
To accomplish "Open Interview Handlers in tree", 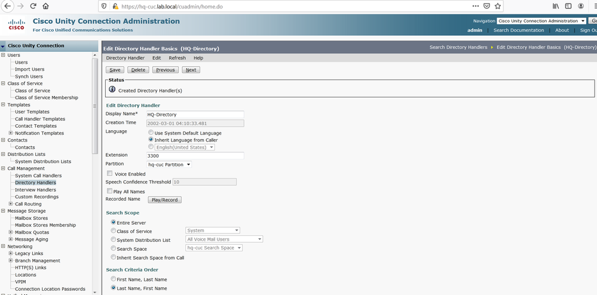I will pyautogui.click(x=35, y=189).
